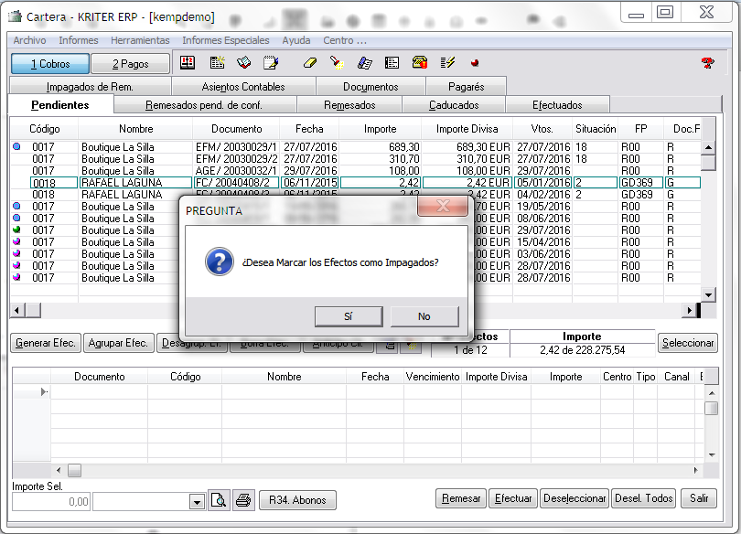Click the lower grid horizontal scrollbar thumb

click(74, 470)
